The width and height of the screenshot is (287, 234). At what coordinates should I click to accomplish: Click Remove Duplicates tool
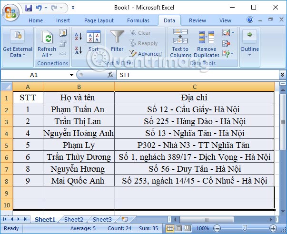tap(207, 44)
